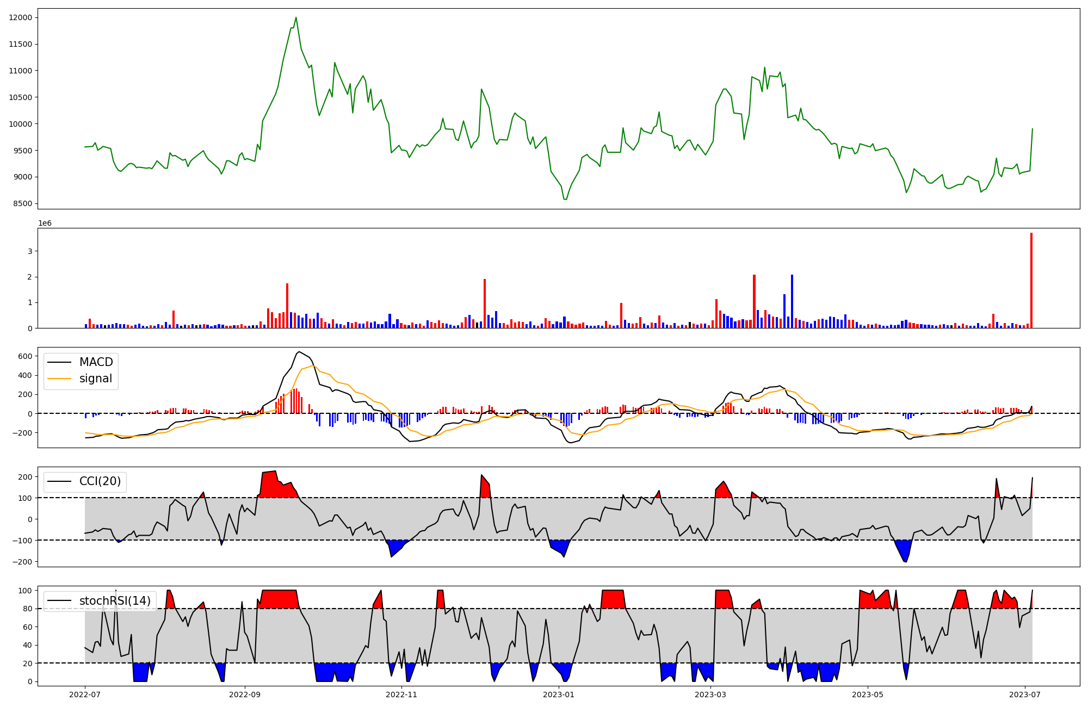Viewport: 1088px width, 707px height.
Task: Click the 2023-05 date axis label
Action: click(868, 694)
